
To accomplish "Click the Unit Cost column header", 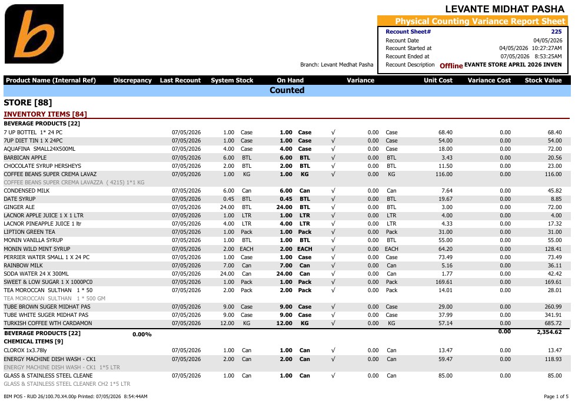I will pyautogui.click(x=438, y=80).
